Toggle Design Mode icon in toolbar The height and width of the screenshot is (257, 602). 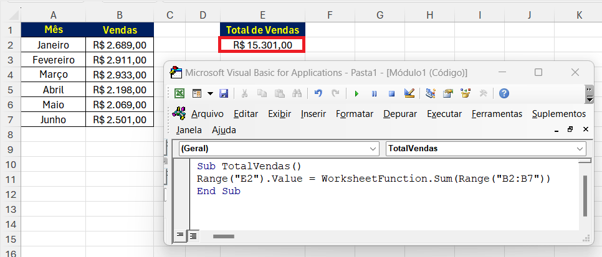(409, 93)
